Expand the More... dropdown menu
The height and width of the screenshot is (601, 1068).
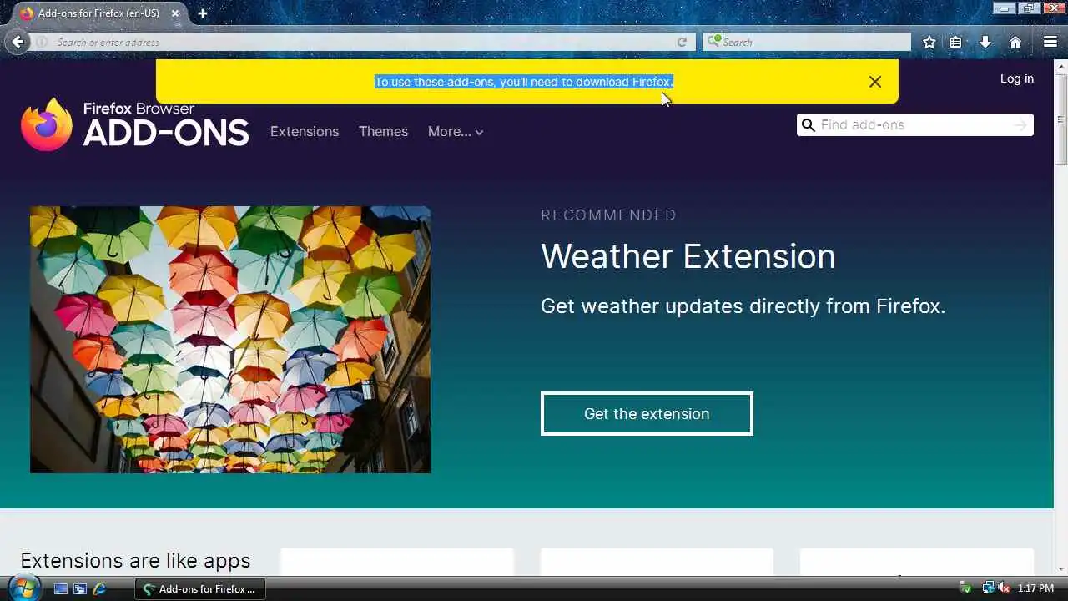(x=456, y=132)
